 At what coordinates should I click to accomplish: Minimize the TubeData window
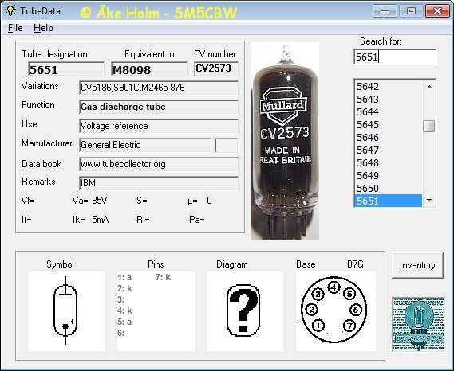tap(385, 11)
